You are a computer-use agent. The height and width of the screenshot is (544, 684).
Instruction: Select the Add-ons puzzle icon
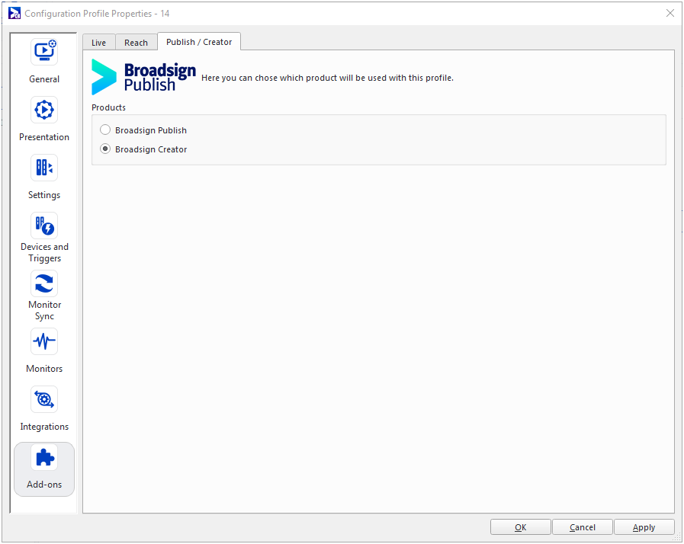tap(44, 458)
